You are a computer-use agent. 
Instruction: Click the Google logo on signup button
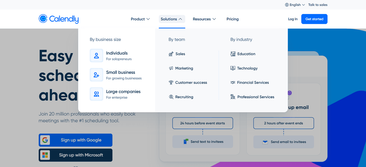tap(45, 140)
